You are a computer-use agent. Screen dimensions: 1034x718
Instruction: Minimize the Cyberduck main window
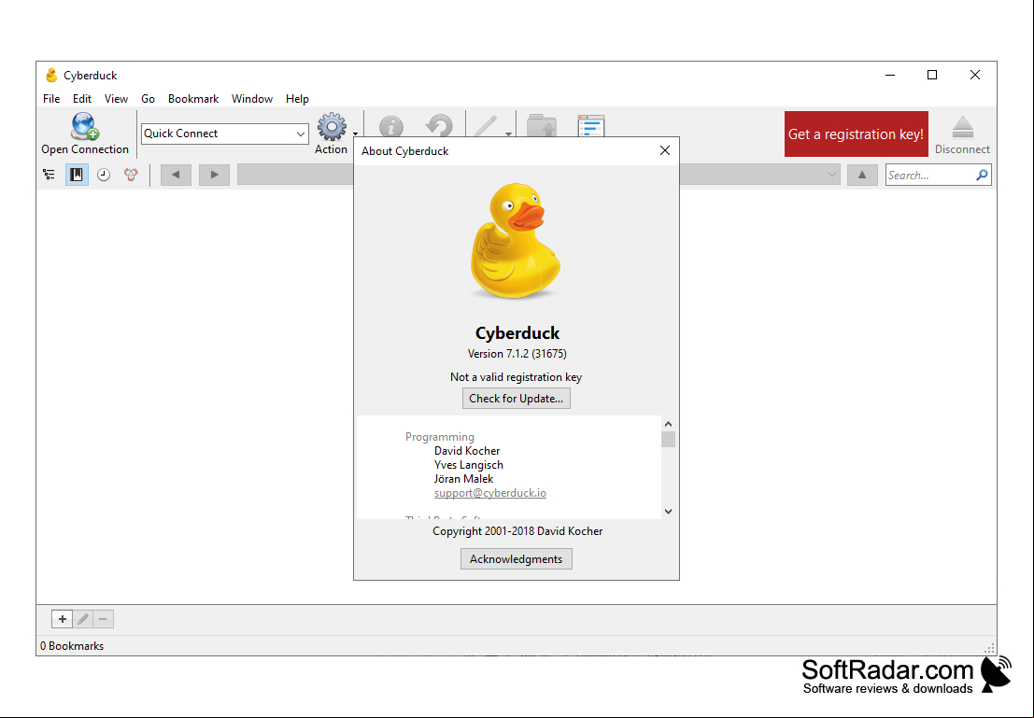[889, 76]
